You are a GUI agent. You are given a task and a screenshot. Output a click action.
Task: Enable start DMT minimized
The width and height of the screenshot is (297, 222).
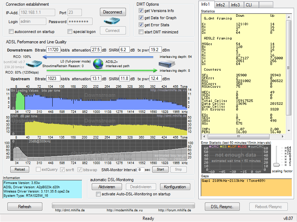click(141, 32)
